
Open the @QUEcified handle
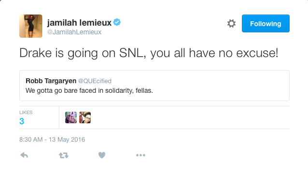[95, 81]
